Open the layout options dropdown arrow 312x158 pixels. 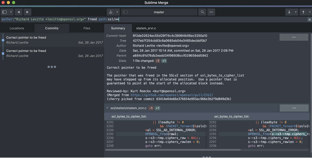point(11,12)
